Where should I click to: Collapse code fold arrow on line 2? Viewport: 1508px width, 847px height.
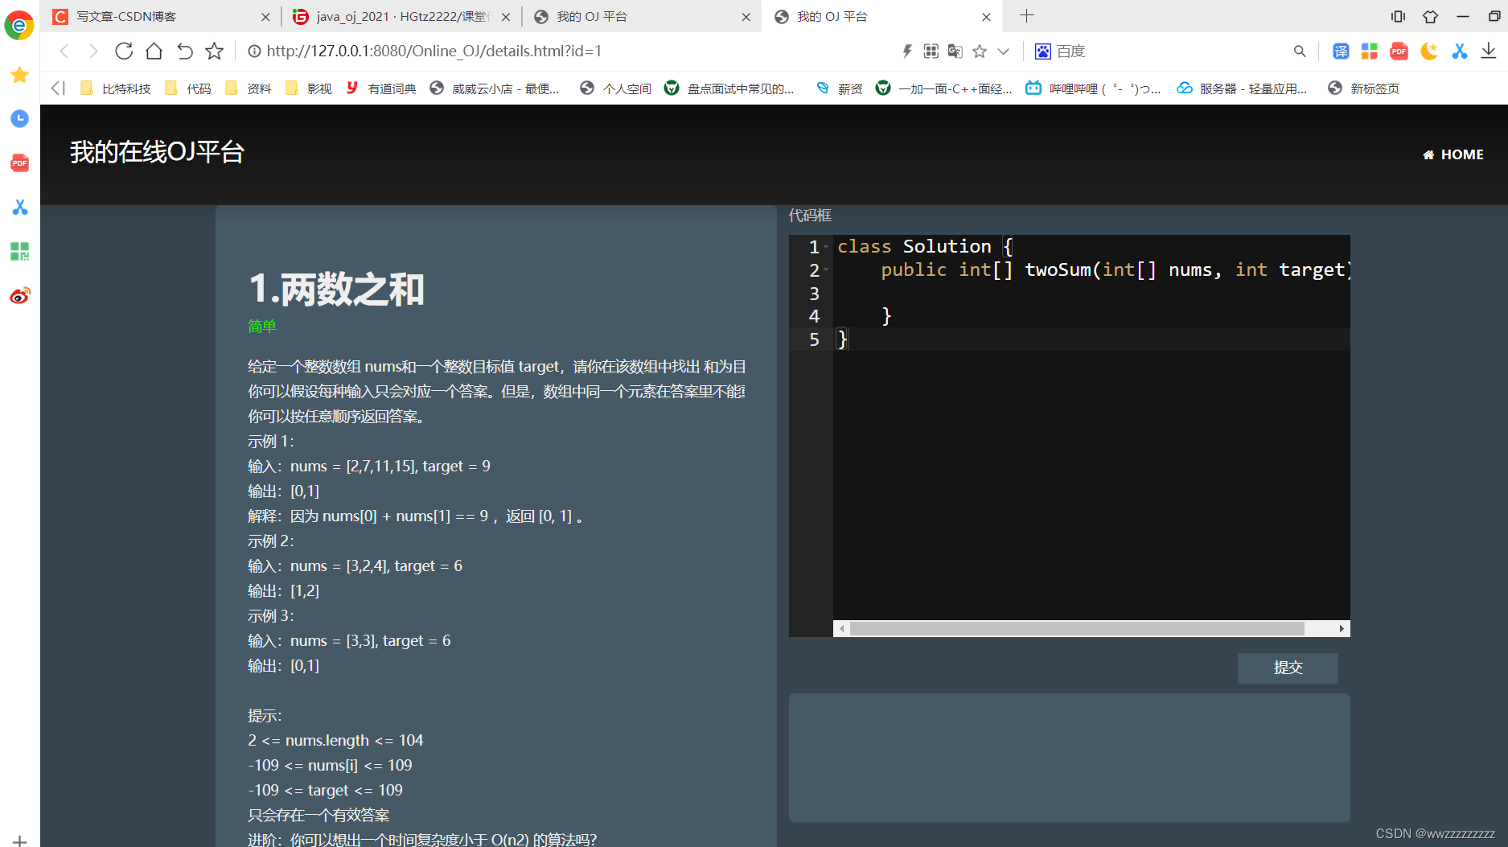tap(826, 270)
